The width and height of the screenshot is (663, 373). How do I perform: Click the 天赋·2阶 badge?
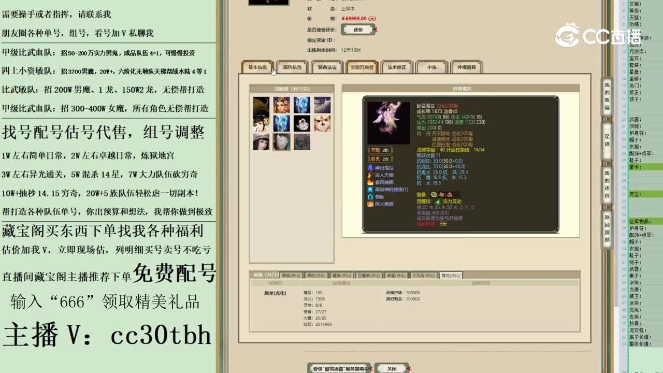[380, 150]
